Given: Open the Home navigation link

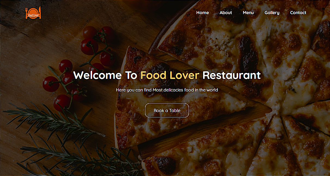Looking at the screenshot, I should [203, 12].
